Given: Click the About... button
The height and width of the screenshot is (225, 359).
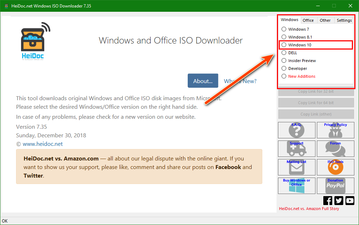Looking at the screenshot, I should [203, 81].
